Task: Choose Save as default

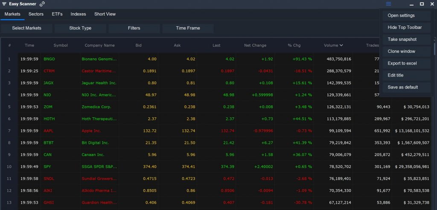Action: [406, 87]
